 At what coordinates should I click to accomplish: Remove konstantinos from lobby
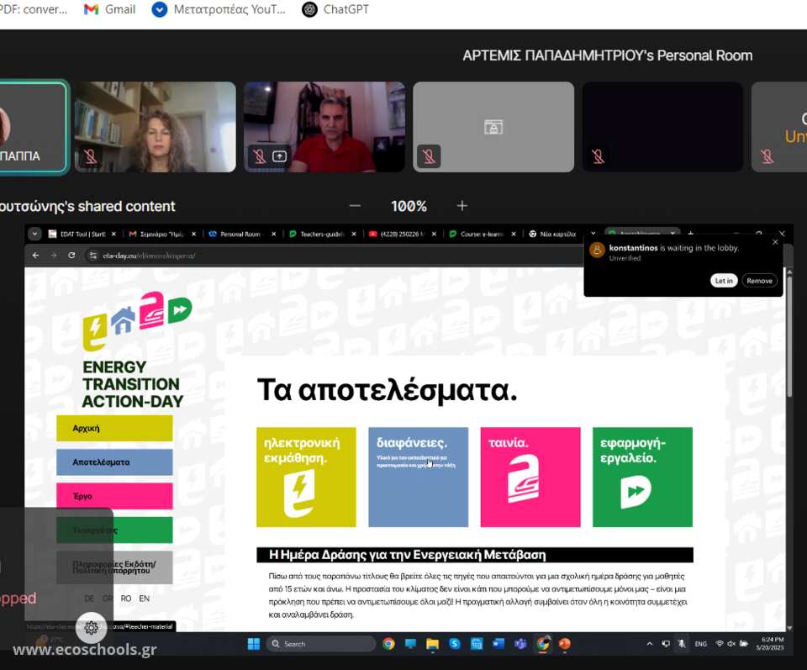[759, 281]
